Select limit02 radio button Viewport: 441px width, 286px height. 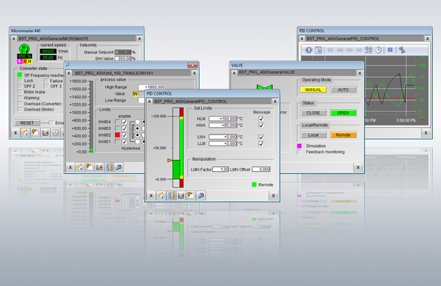(x=138, y=135)
